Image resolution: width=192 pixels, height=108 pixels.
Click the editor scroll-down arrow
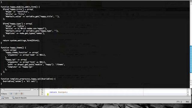[188, 94]
